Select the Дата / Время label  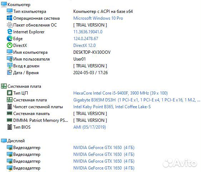click(x=26, y=73)
